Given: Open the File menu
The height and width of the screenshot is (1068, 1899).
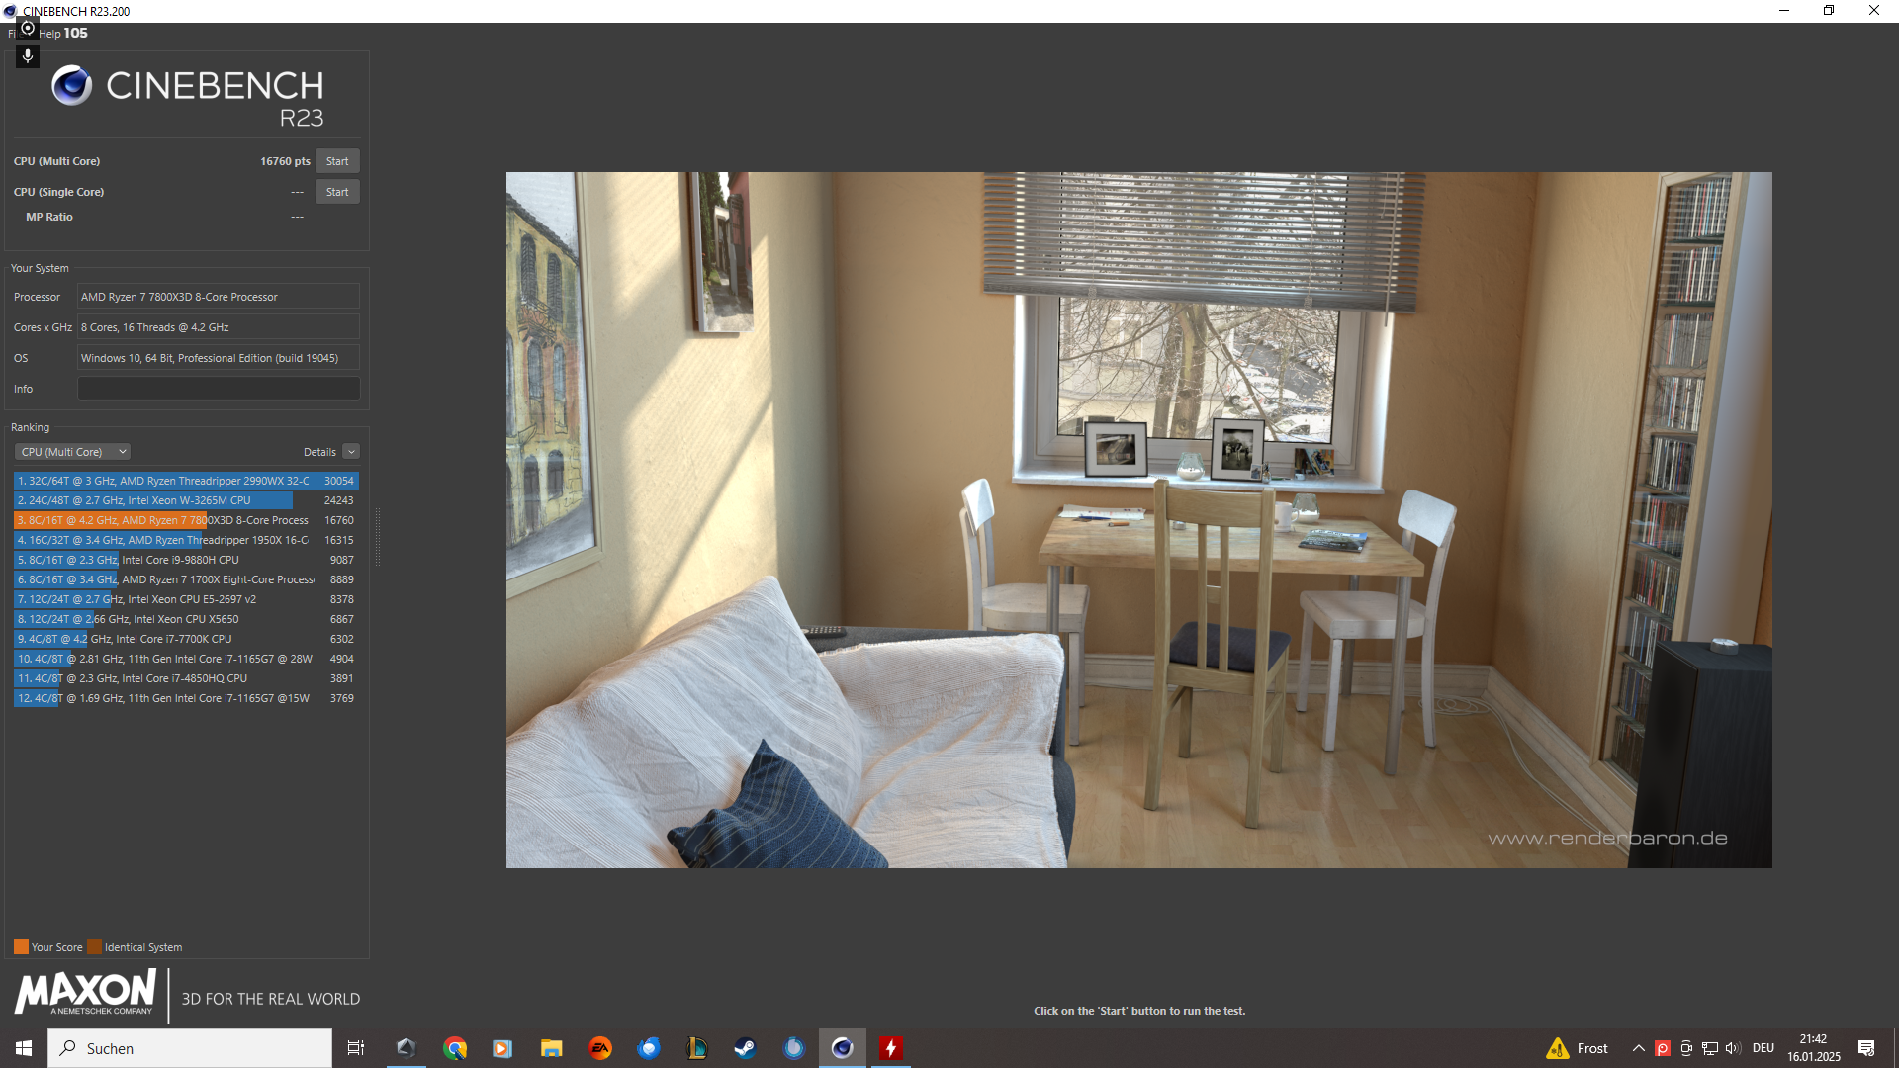Looking at the screenshot, I should [x=11, y=34].
